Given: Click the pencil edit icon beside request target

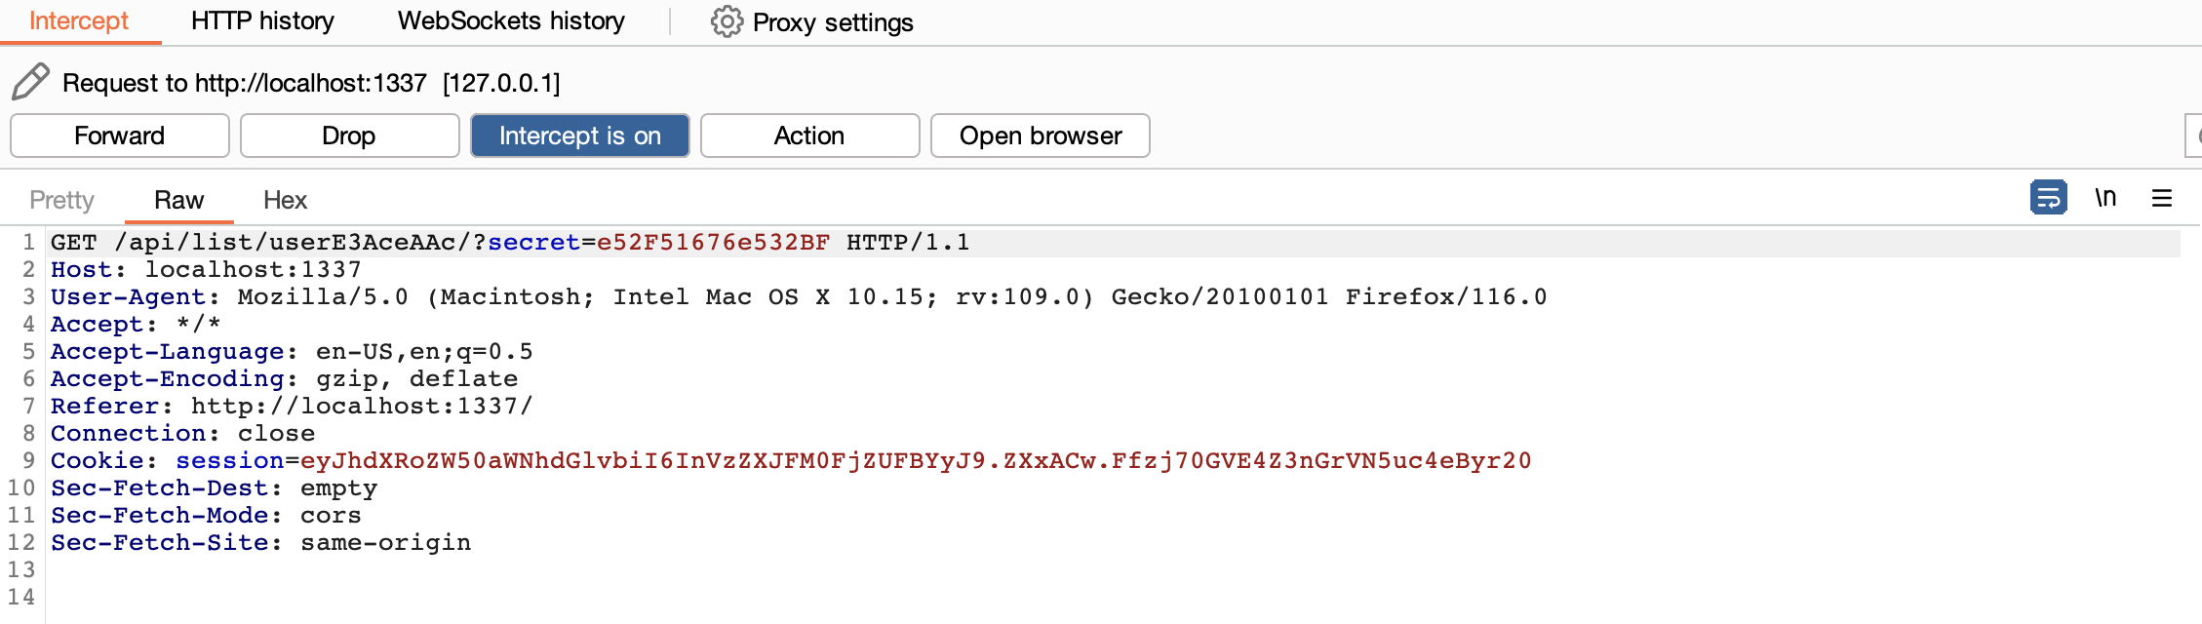Looking at the screenshot, I should pyautogui.click(x=30, y=82).
